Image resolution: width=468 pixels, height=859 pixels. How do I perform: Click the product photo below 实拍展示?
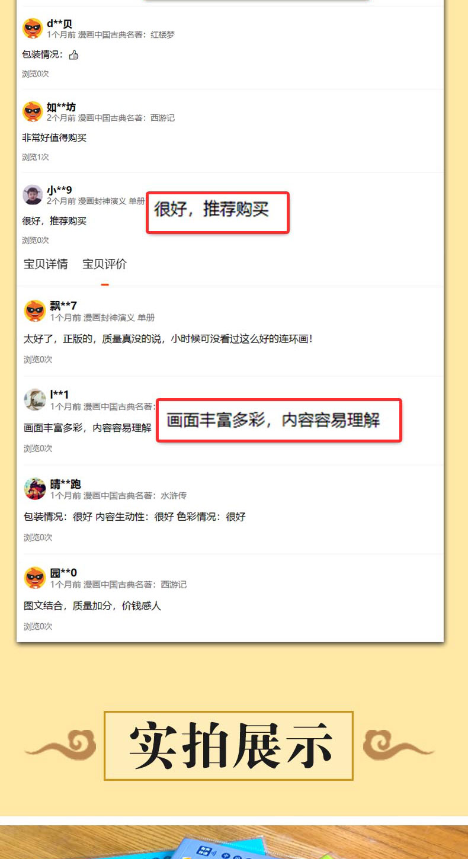click(234, 842)
